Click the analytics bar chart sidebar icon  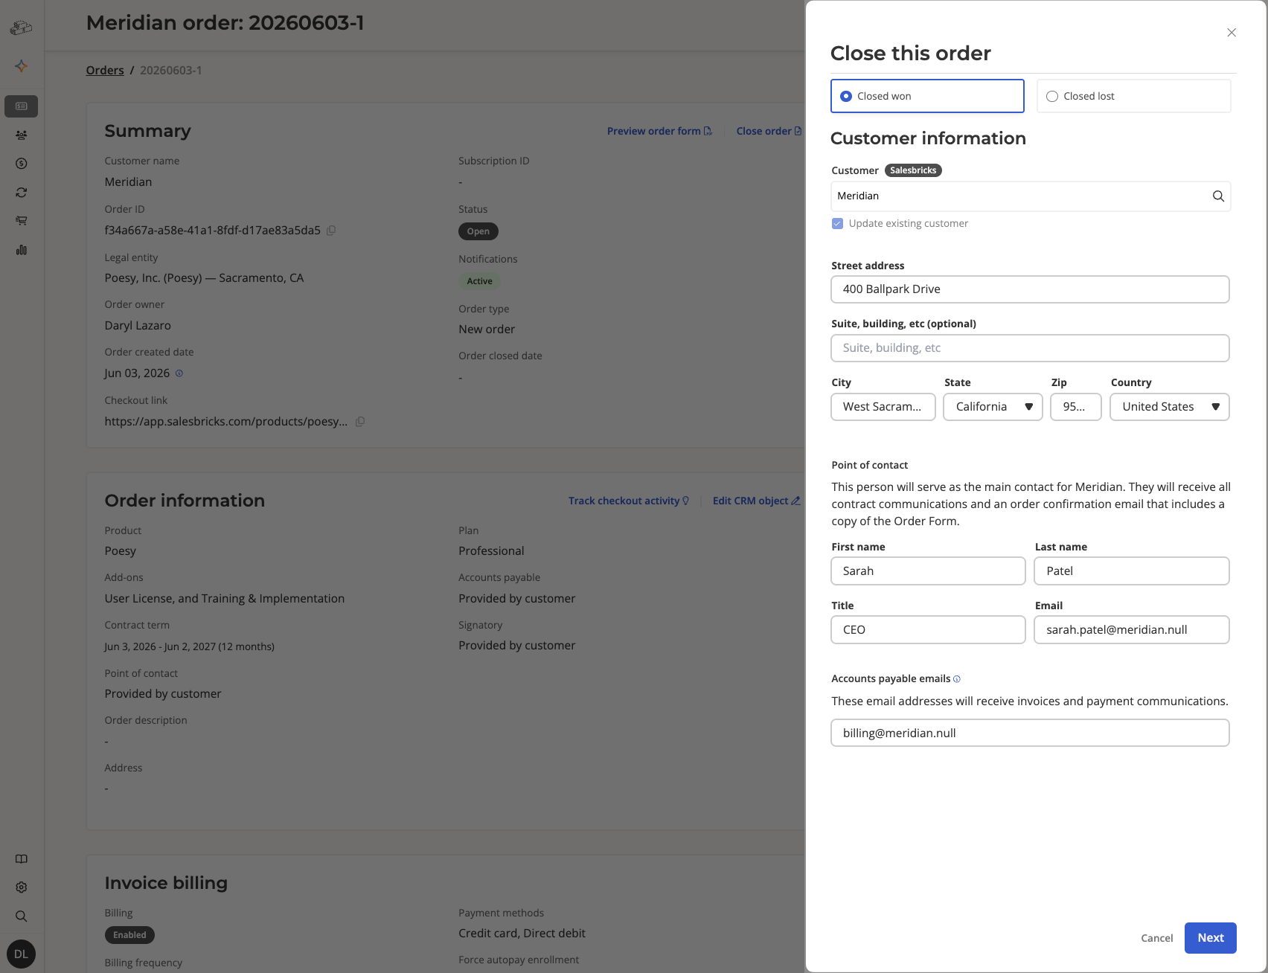[x=22, y=250]
